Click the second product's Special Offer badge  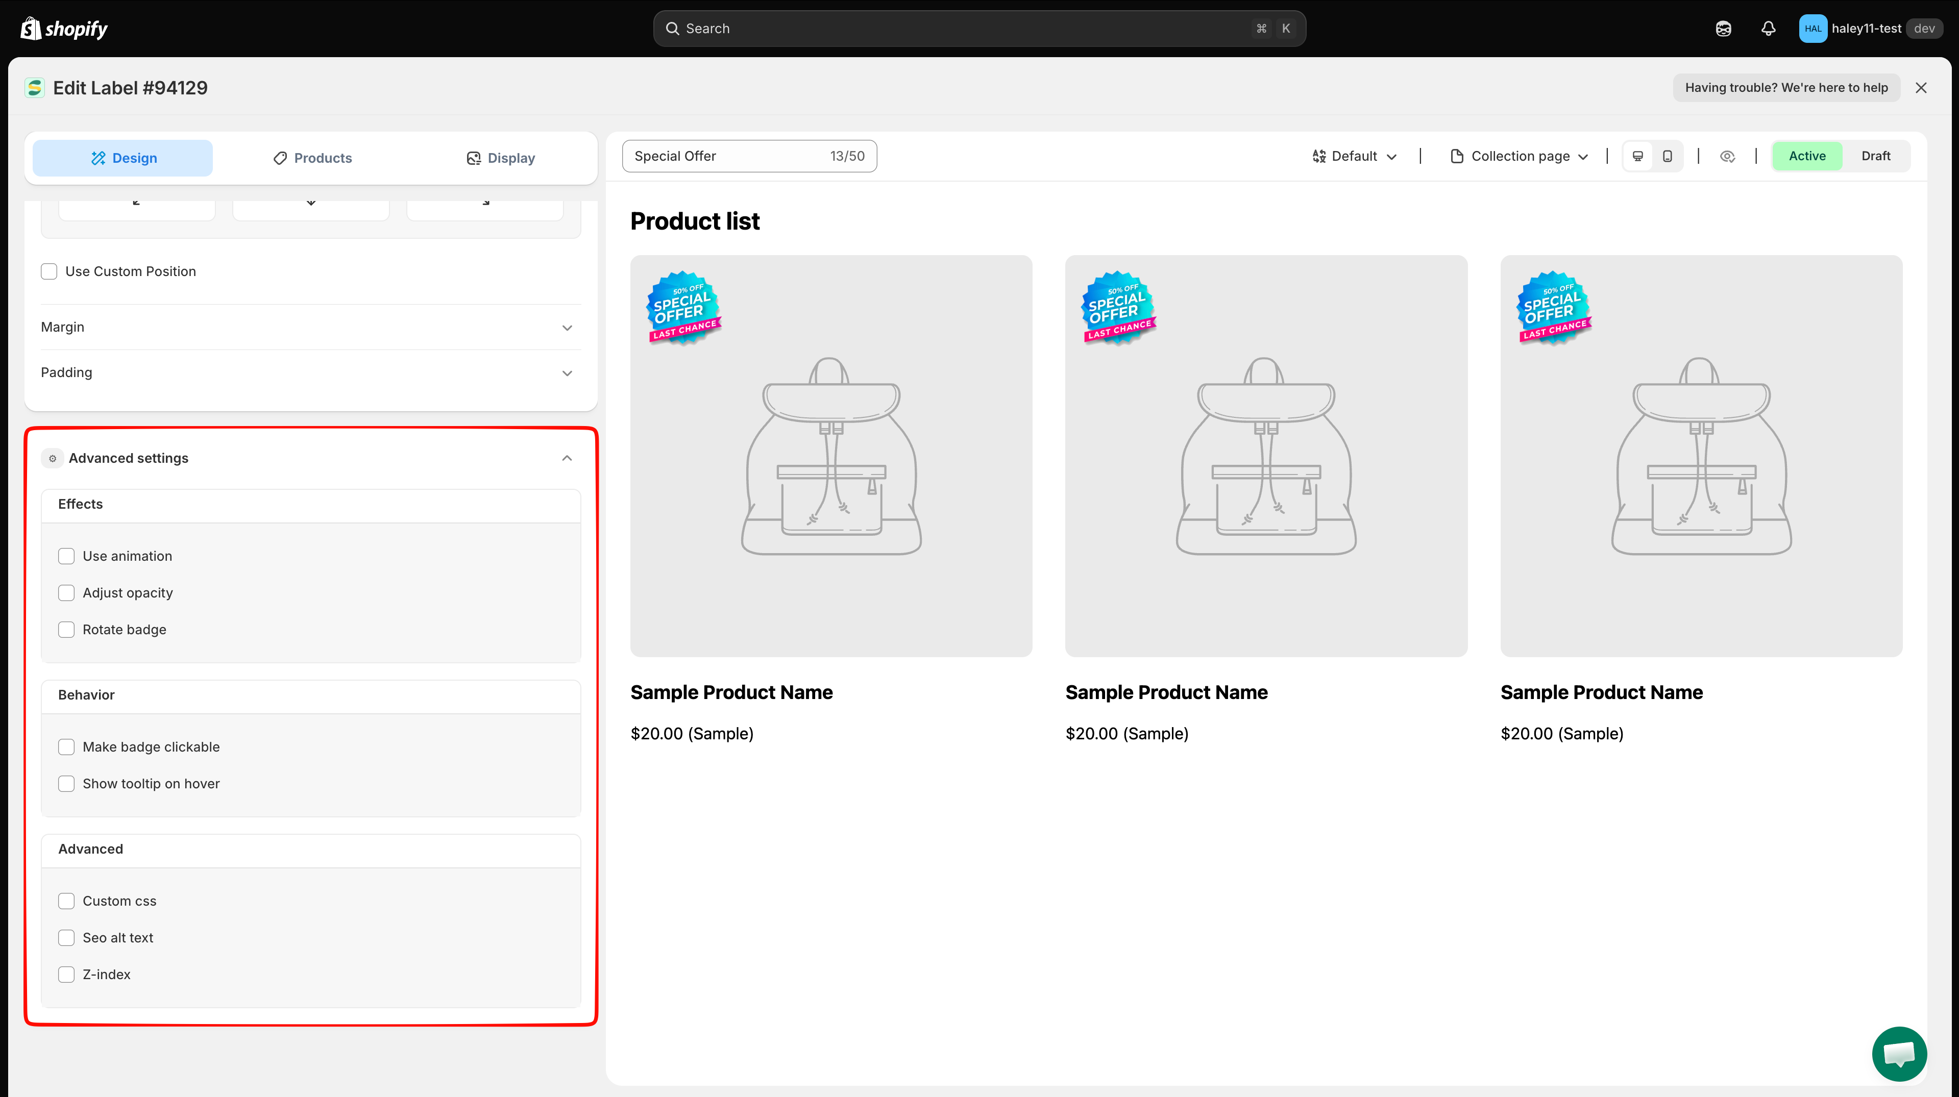click(x=1119, y=308)
